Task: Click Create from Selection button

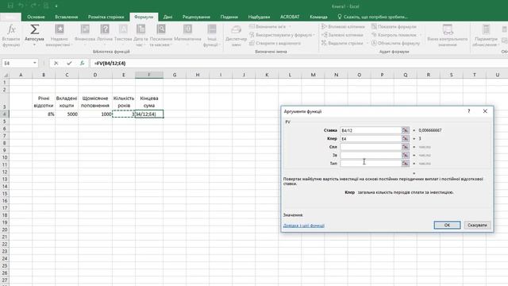Action: pos(275,43)
